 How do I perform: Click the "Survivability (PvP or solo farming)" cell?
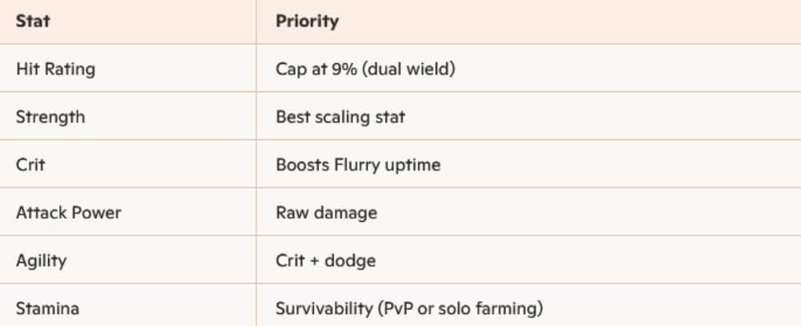410,308
